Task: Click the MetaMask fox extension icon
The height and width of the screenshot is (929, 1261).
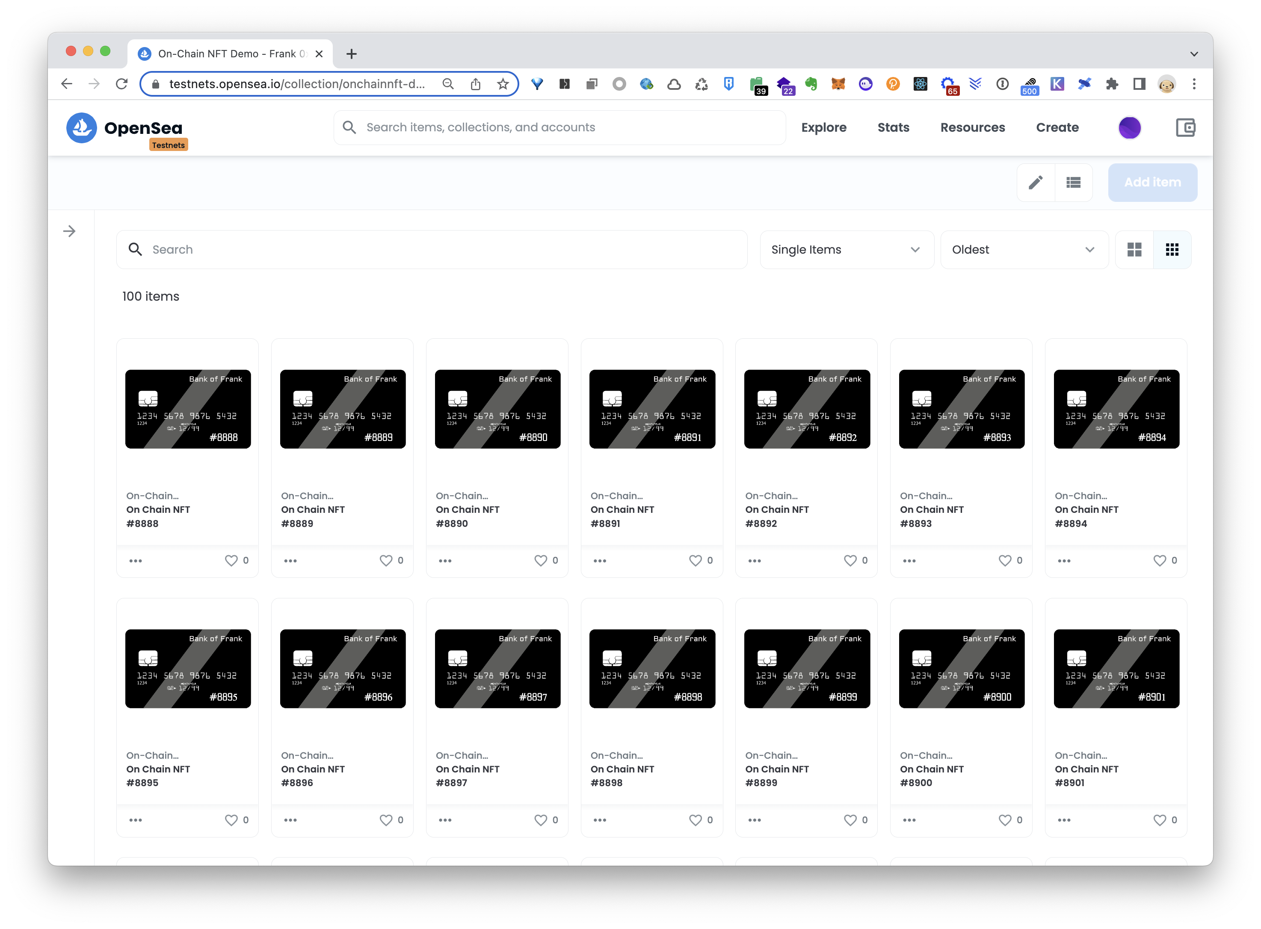Action: (x=838, y=84)
